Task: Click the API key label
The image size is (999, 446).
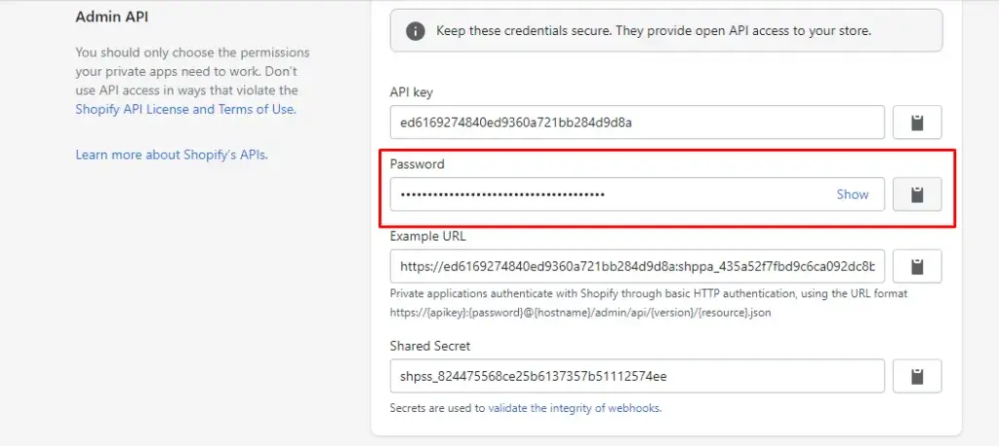Action: [x=411, y=93]
